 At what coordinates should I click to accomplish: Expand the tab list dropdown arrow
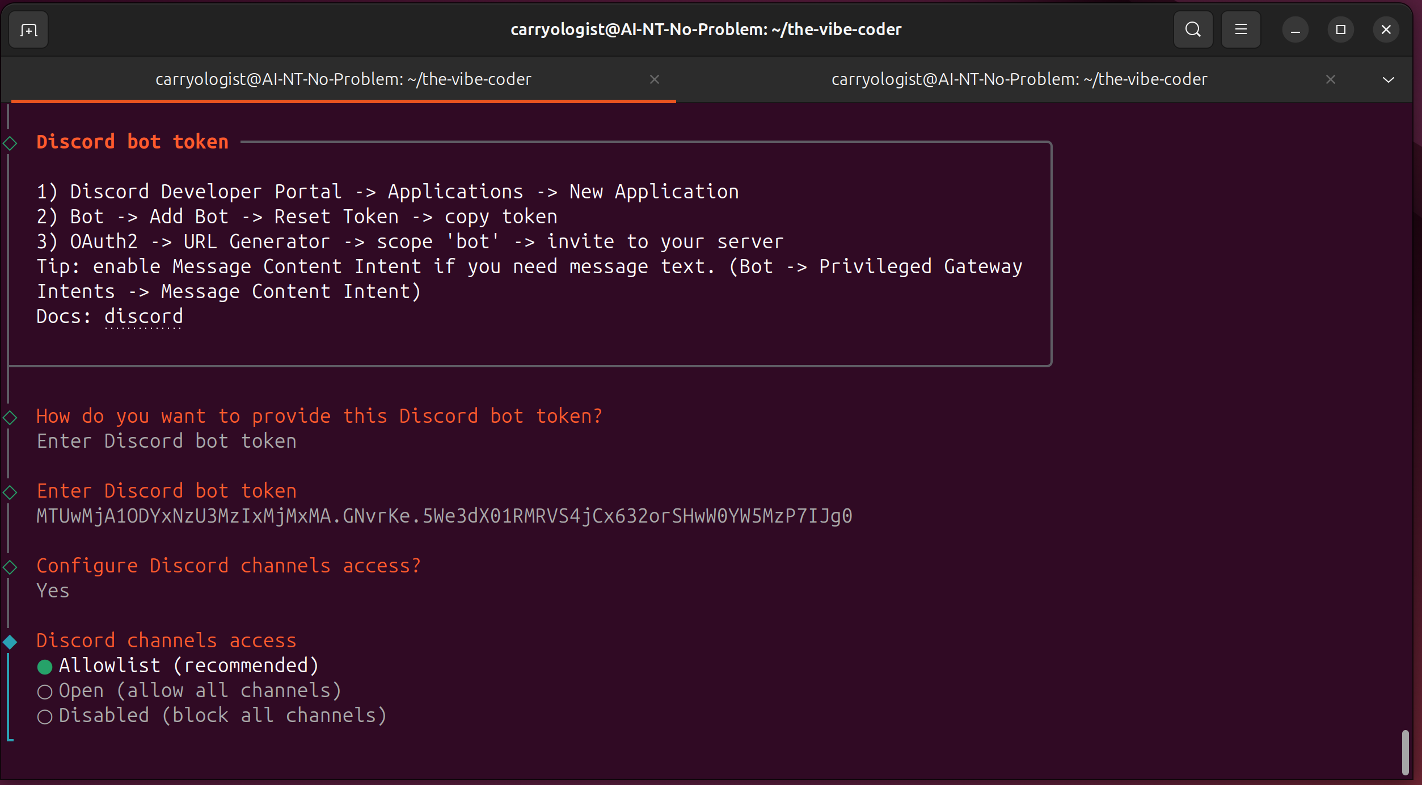[x=1388, y=79]
